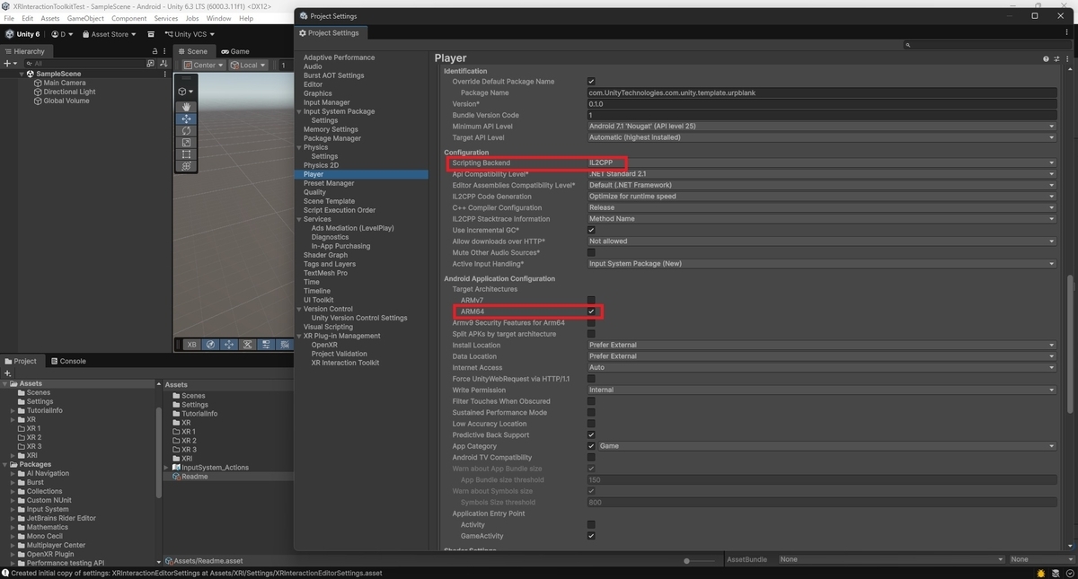The width and height of the screenshot is (1078, 579).
Task: Select the Rect transform tool
Action: click(x=187, y=154)
